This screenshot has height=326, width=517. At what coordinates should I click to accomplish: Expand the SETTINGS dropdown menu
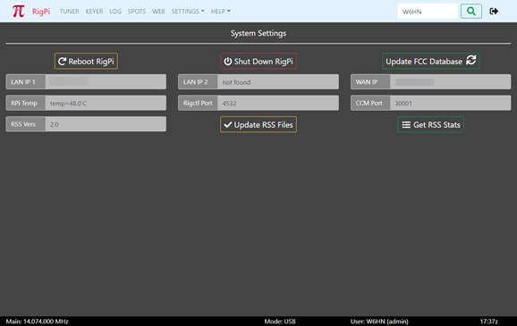(188, 12)
